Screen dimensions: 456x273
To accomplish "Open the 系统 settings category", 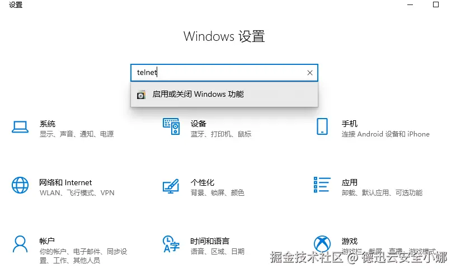I will coord(63,129).
